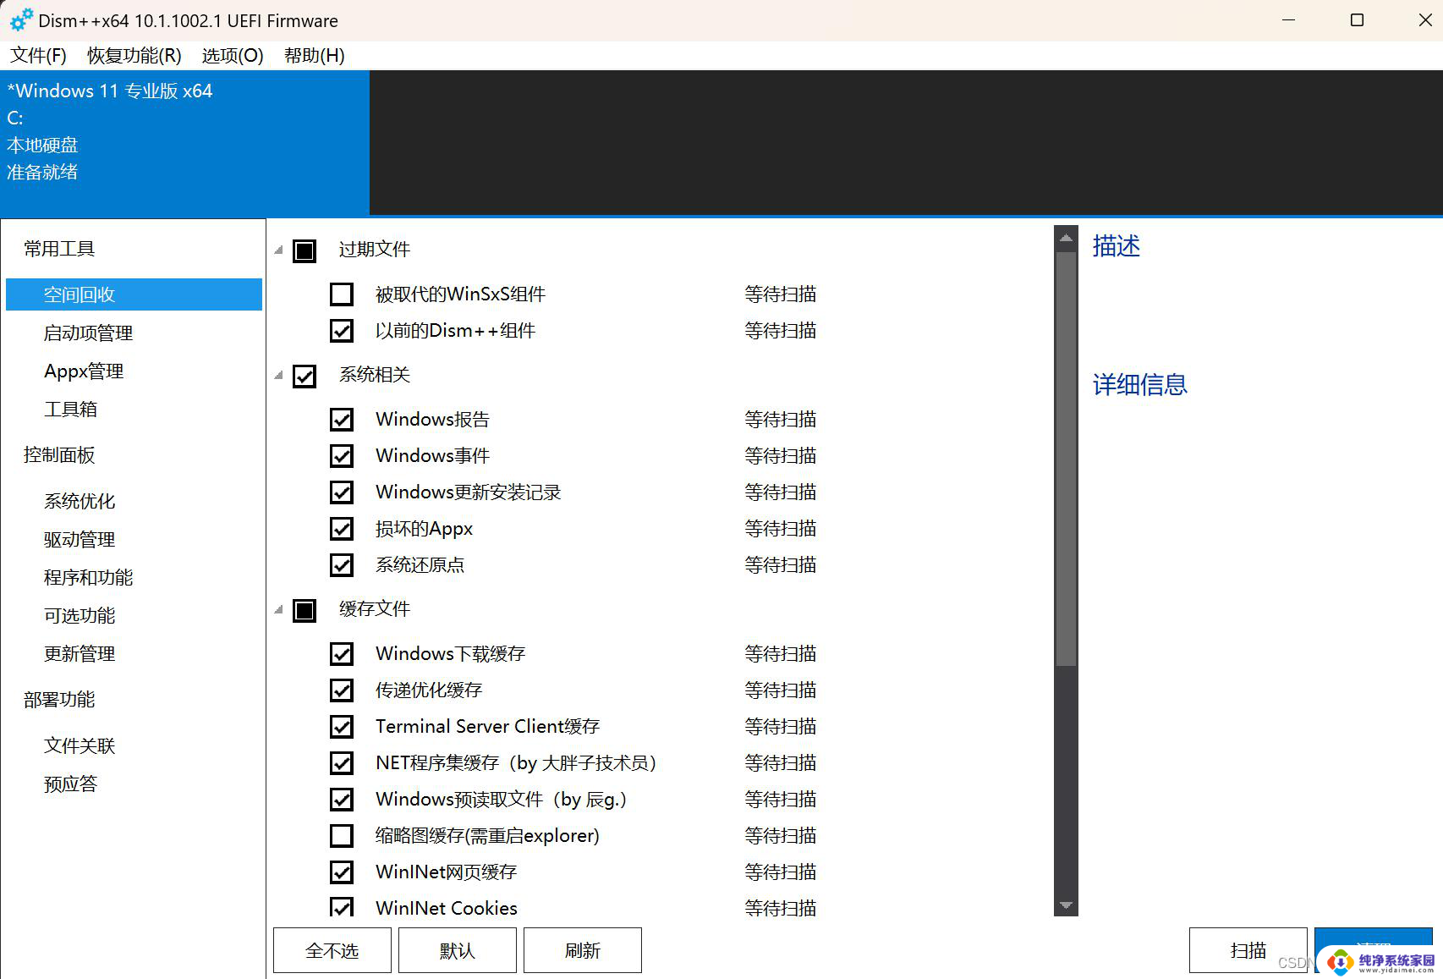This screenshot has height=979, width=1443.
Task: Uncheck the 传递优化缓存 checkbox
Action: click(x=342, y=690)
